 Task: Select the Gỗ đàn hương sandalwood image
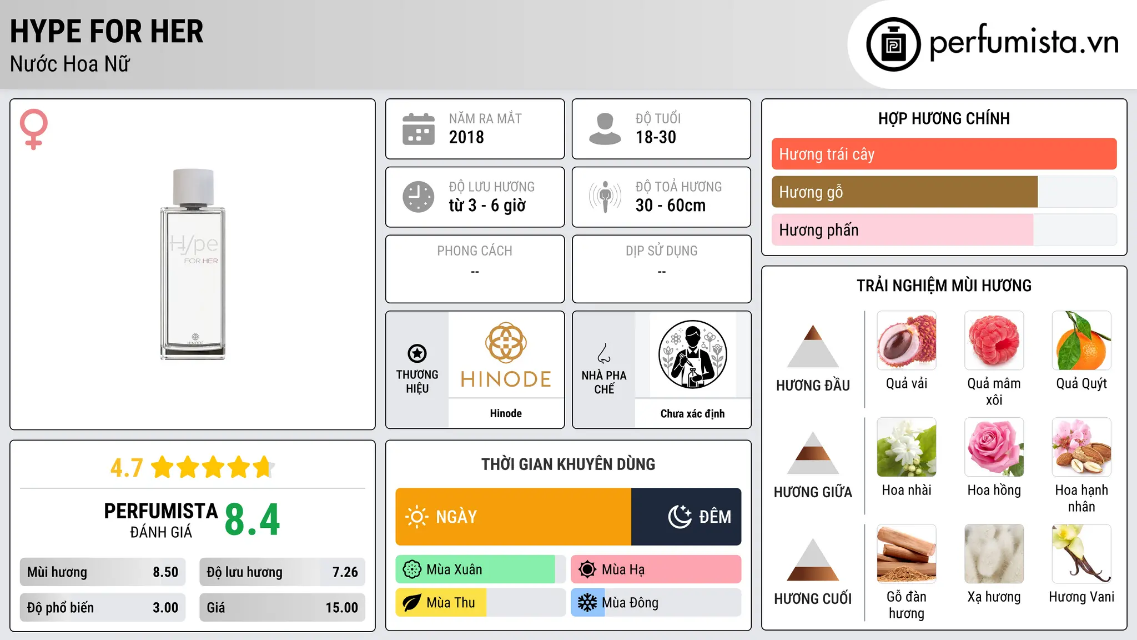tap(907, 554)
